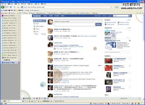The height and width of the screenshot is (105, 145).
Task: Open the browser Home page icon
Action: pyautogui.click(x=18, y=7)
